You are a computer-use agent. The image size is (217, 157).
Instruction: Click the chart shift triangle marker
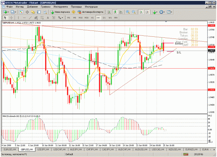pos(166,21)
